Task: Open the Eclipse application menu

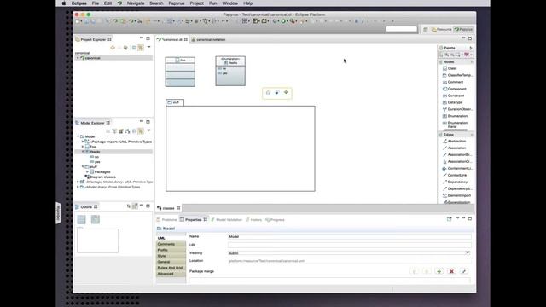Action: 79,3
